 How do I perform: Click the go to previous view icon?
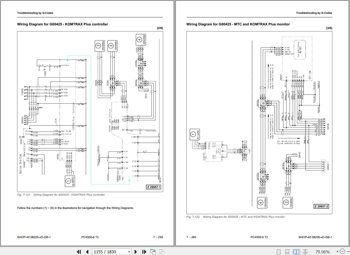[153, 252]
